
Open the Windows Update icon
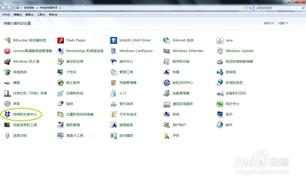point(220,51)
